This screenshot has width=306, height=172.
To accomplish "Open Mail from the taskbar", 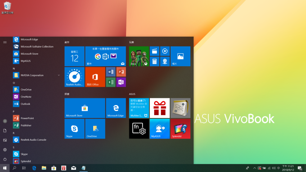I will [x=73, y=168].
